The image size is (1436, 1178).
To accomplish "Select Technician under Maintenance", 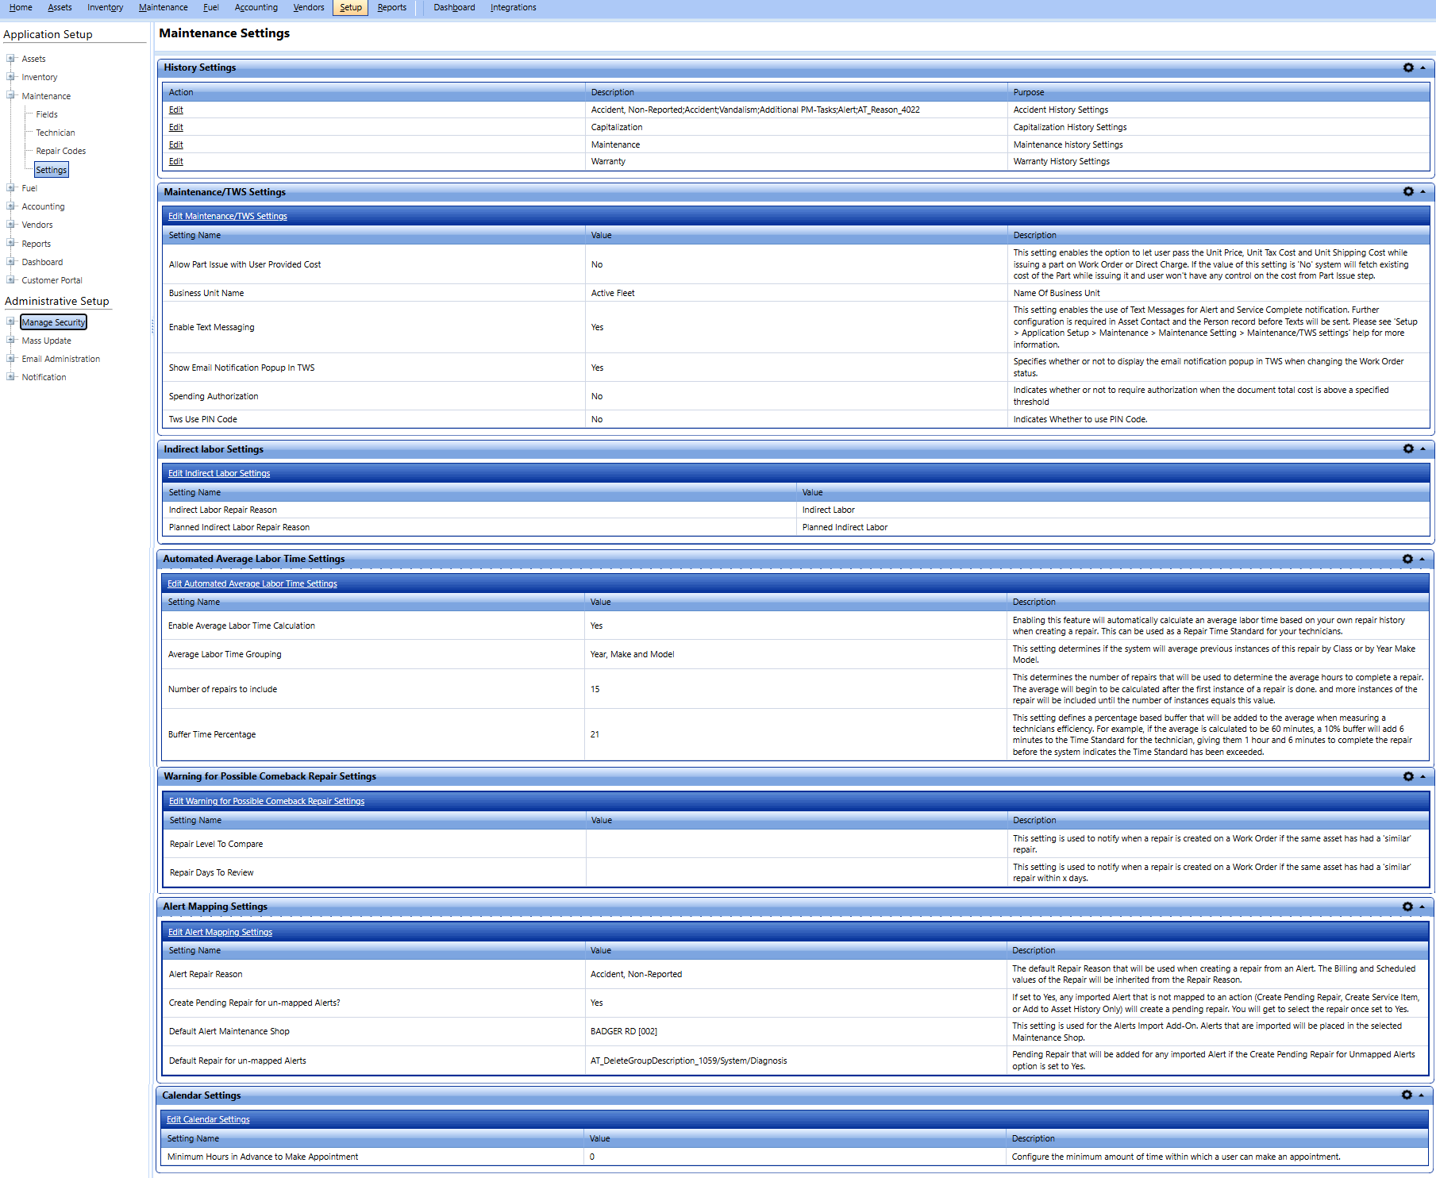I will tap(54, 132).
